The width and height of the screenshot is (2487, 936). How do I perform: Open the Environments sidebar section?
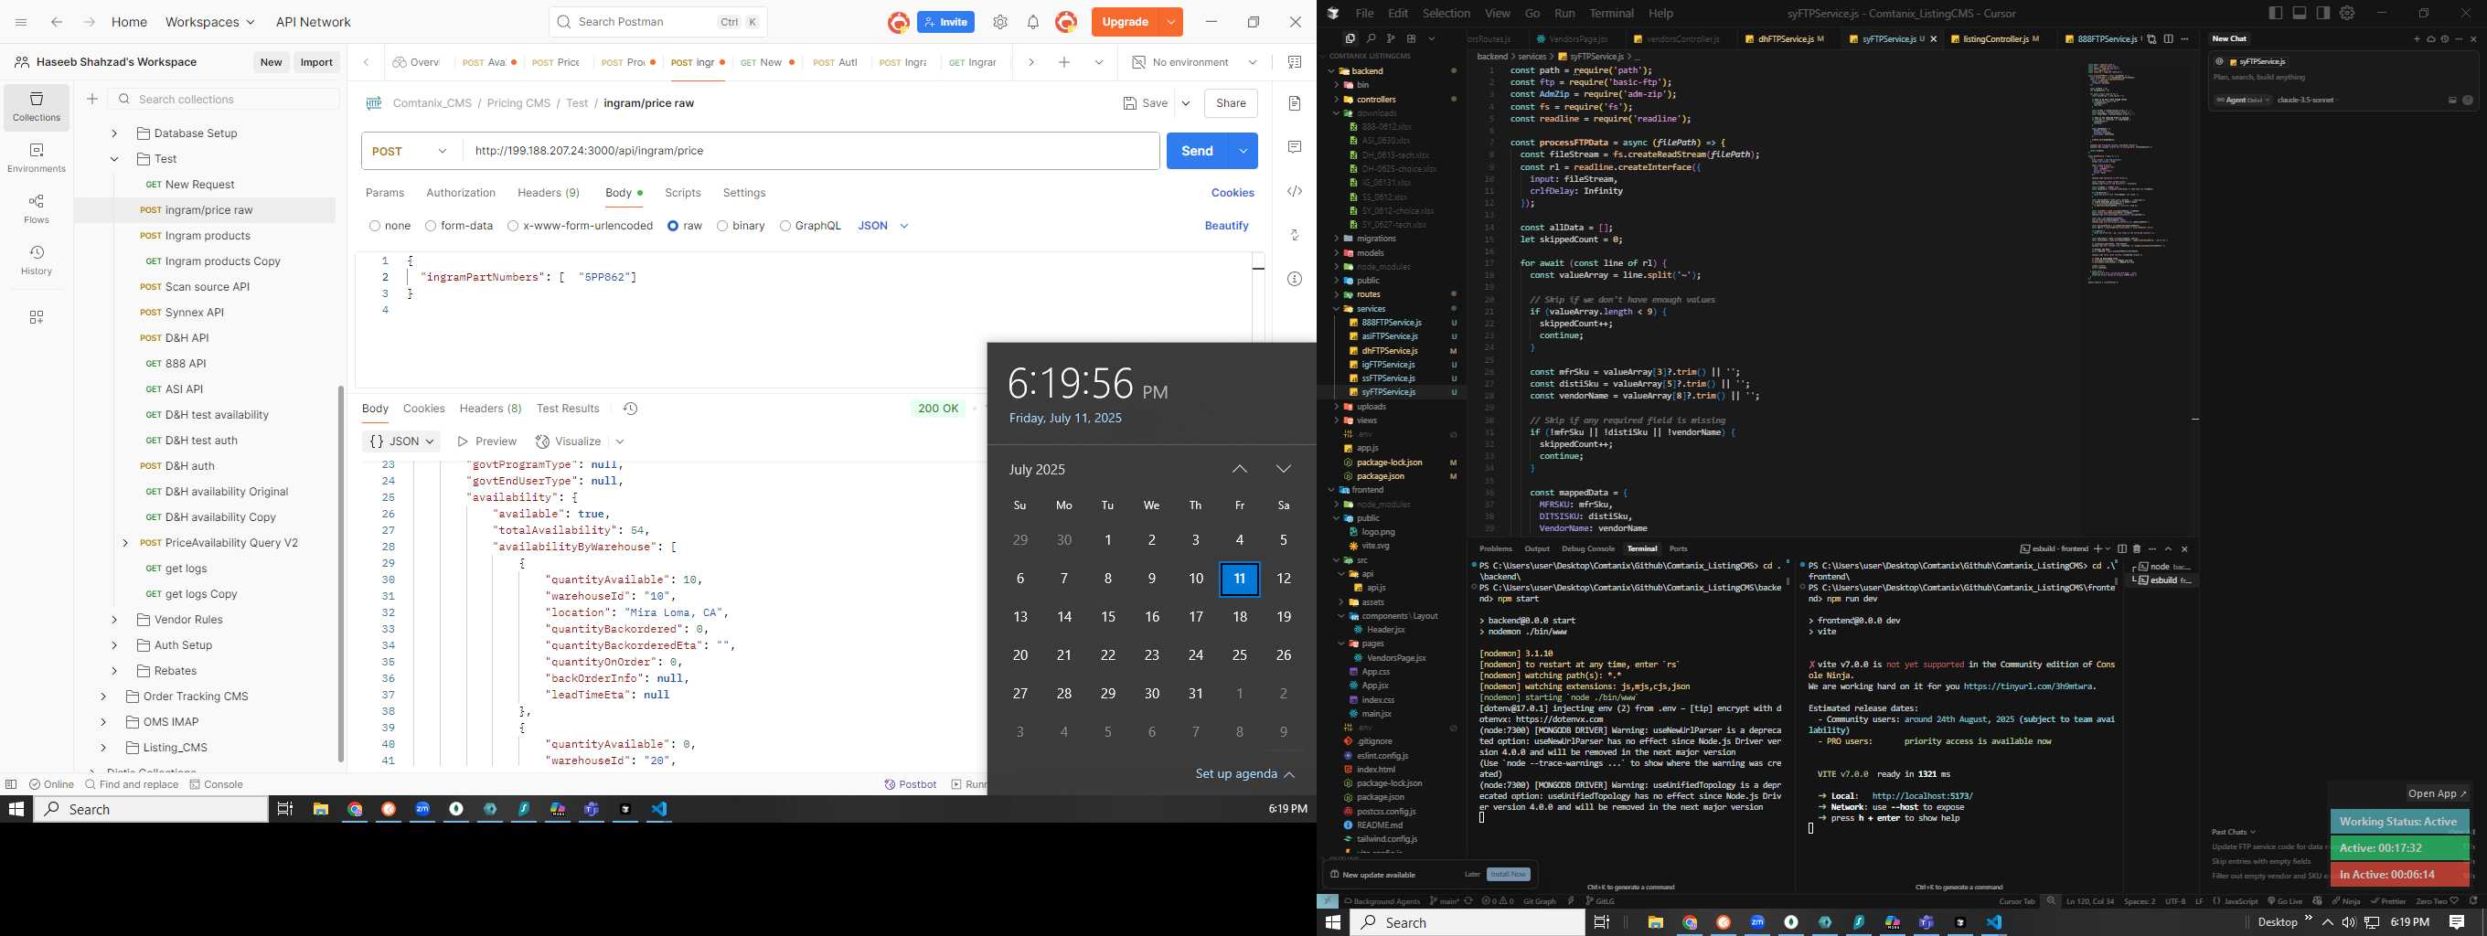point(37,158)
